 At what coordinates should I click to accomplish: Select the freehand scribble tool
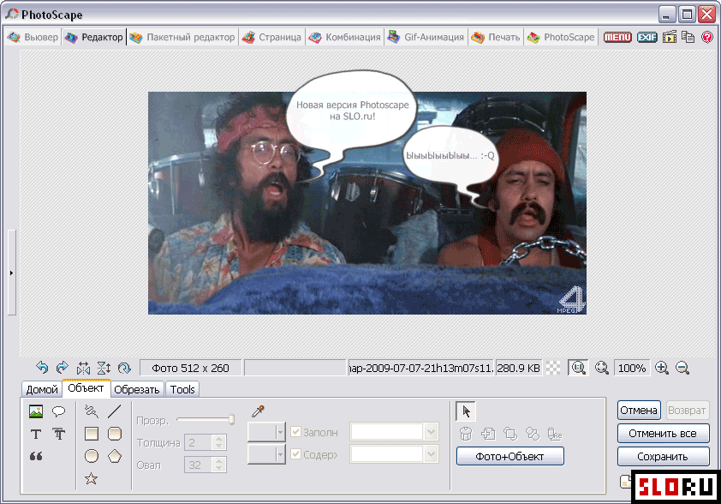point(92,411)
